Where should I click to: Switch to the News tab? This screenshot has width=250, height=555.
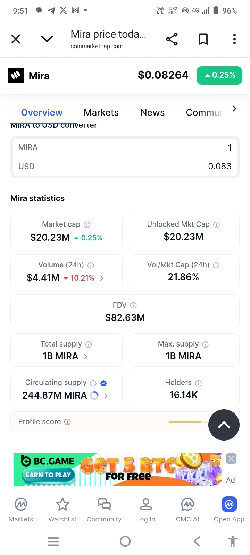152,113
